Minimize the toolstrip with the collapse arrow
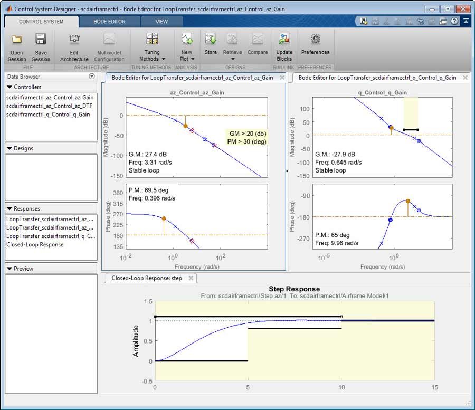Screen dimensions: 475x410 (466, 21)
